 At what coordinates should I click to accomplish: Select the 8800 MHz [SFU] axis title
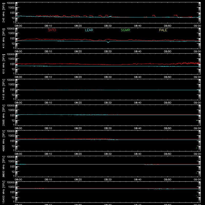click(3, 167)
